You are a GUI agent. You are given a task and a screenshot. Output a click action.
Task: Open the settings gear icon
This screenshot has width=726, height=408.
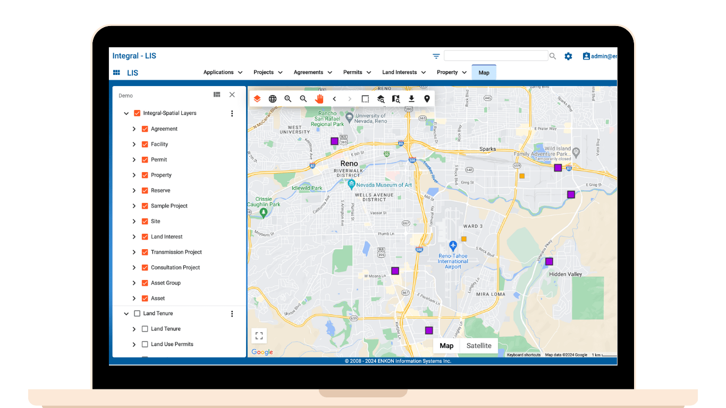click(568, 56)
